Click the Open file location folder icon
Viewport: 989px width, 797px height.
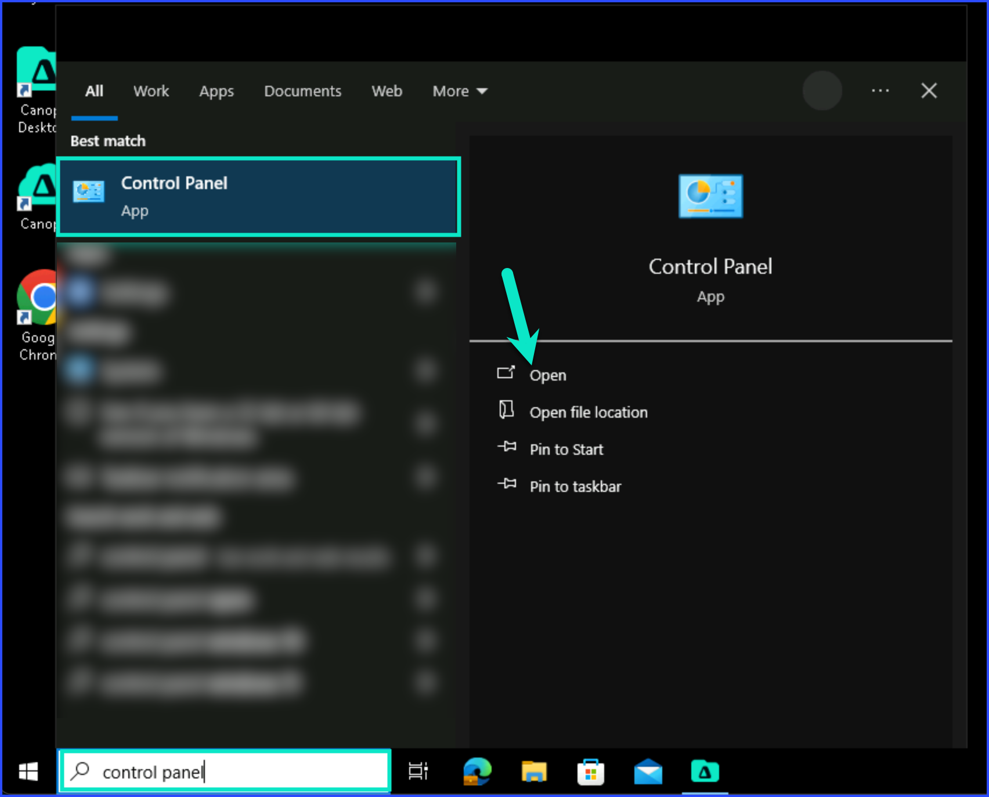tap(506, 410)
